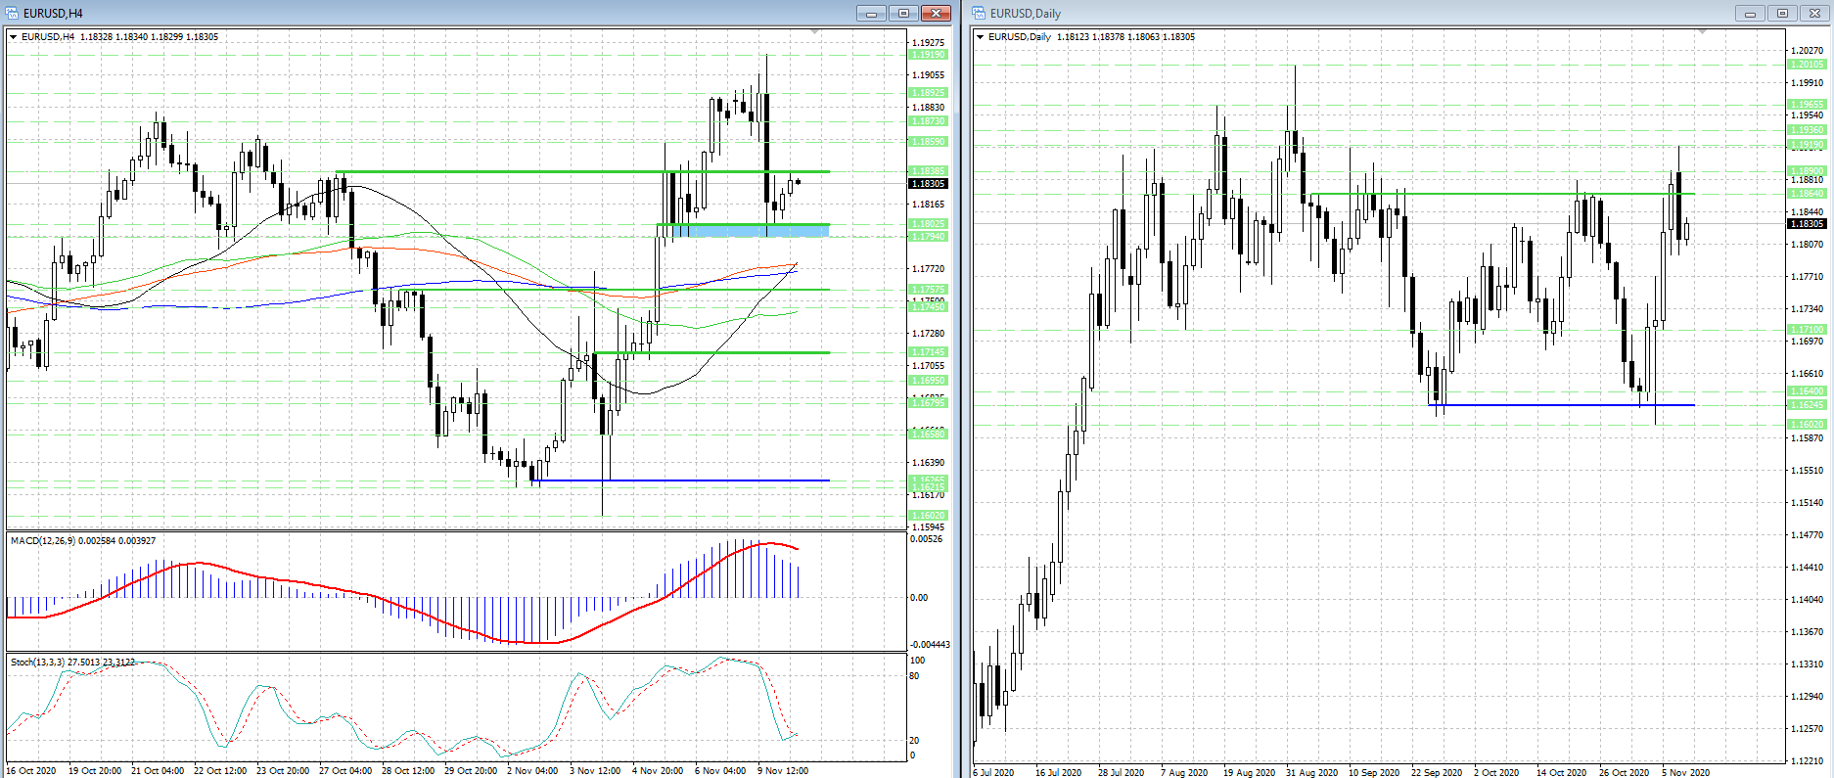The width and height of the screenshot is (1834, 778).
Task: Click the green 1.17145 level label in H4 chart
Action: (x=929, y=352)
